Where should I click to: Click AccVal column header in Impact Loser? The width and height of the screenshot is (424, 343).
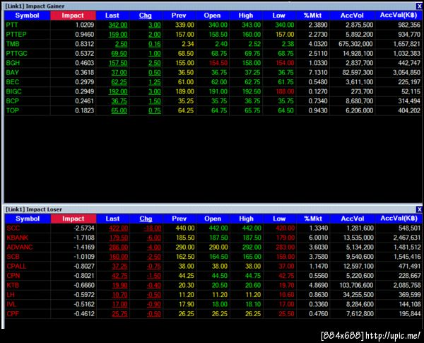point(399,219)
